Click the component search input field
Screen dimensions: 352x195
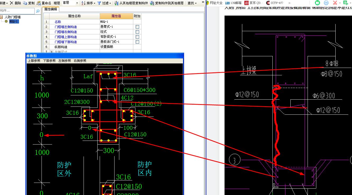pyautogui.click(x=17, y=11)
